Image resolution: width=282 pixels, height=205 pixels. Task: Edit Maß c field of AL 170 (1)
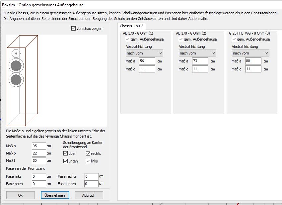pyautogui.click(x=147, y=69)
